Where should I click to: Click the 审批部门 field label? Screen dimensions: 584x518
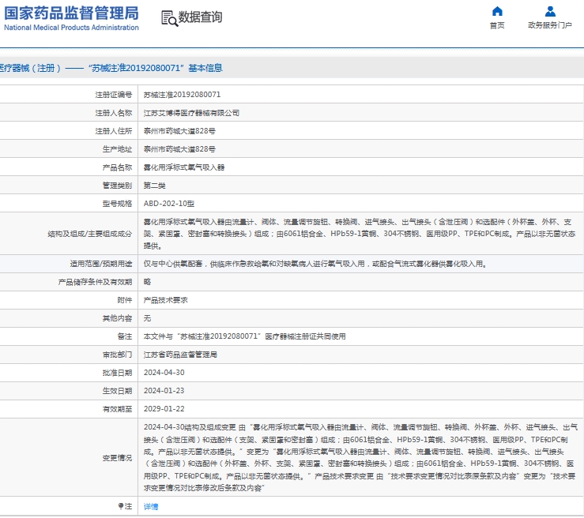pyautogui.click(x=117, y=355)
